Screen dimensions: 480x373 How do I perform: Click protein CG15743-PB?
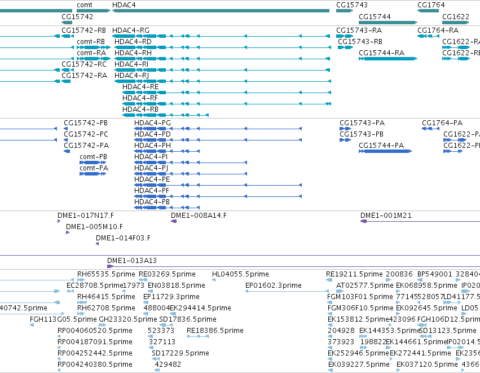pos(362,134)
